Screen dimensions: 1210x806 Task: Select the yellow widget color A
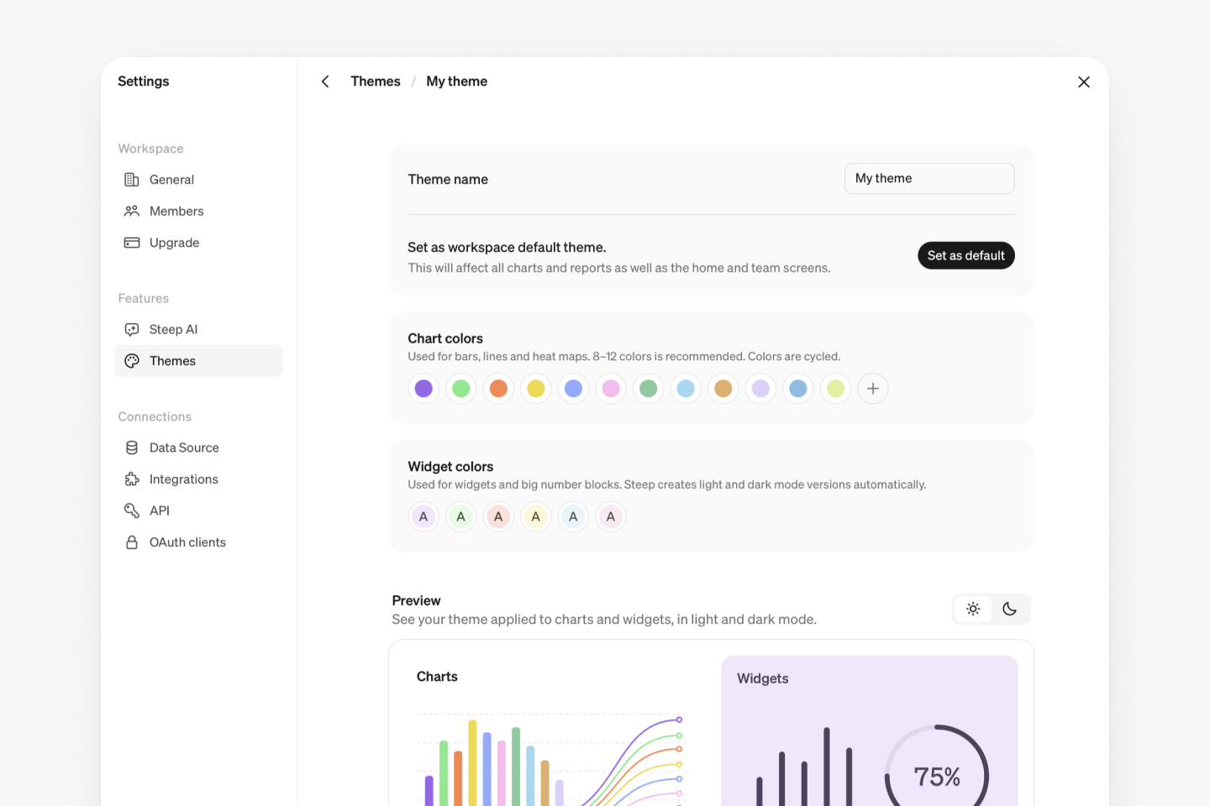pyautogui.click(x=536, y=517)
